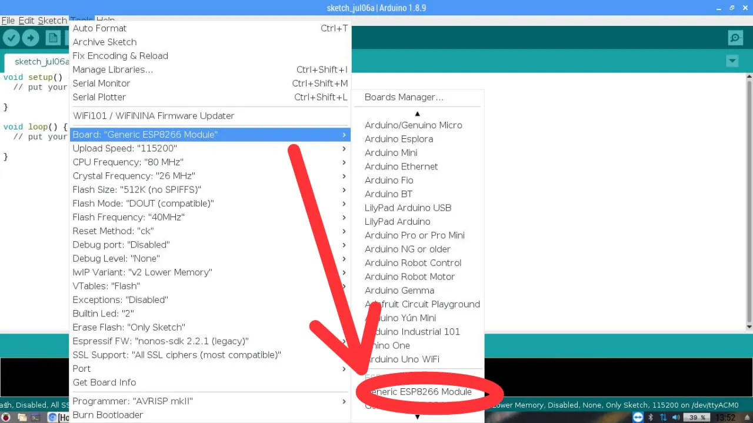This screenshot has height=423, width=753.
Task: Launch WiFi101 / WiFiNINA Firmware Updater
Action: click(x=210, y=116)
